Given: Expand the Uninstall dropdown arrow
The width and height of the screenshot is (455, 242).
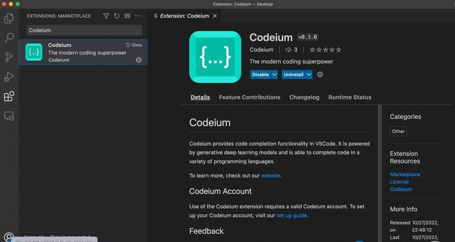Looking at the screenshot, I should (309, 74).
